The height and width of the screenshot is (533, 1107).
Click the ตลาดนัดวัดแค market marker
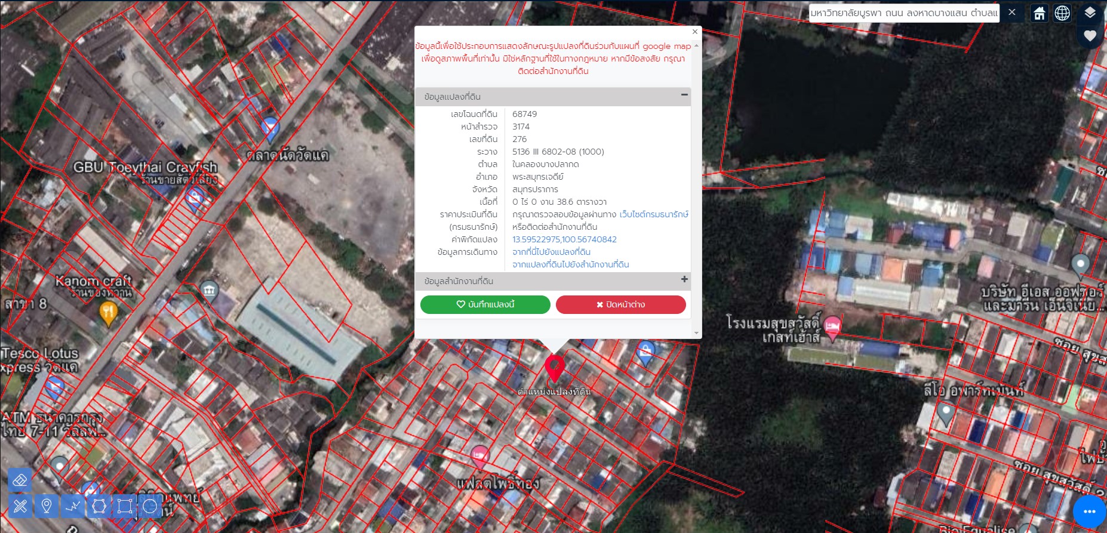pyautogui.click(x=270, y=130)
